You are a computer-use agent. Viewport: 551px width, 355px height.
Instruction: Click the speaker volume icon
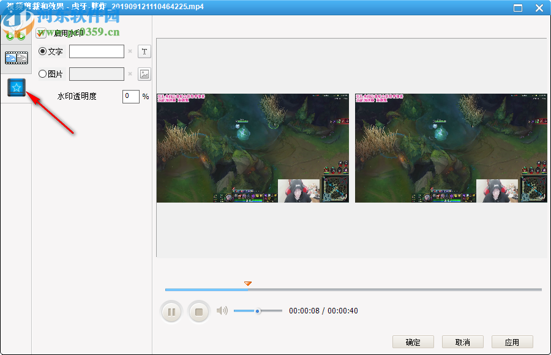click(x=222, y=310)
